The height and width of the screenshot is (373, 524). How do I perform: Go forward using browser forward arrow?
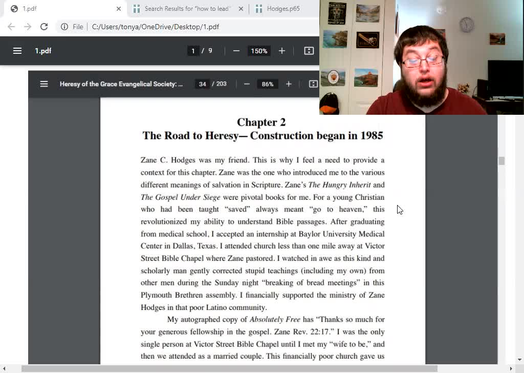[x=28, y=27]
